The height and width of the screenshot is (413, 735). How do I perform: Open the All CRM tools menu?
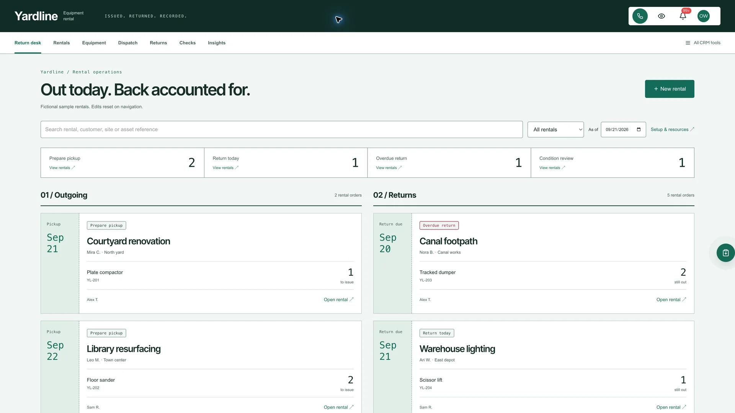tap(703, 43)
